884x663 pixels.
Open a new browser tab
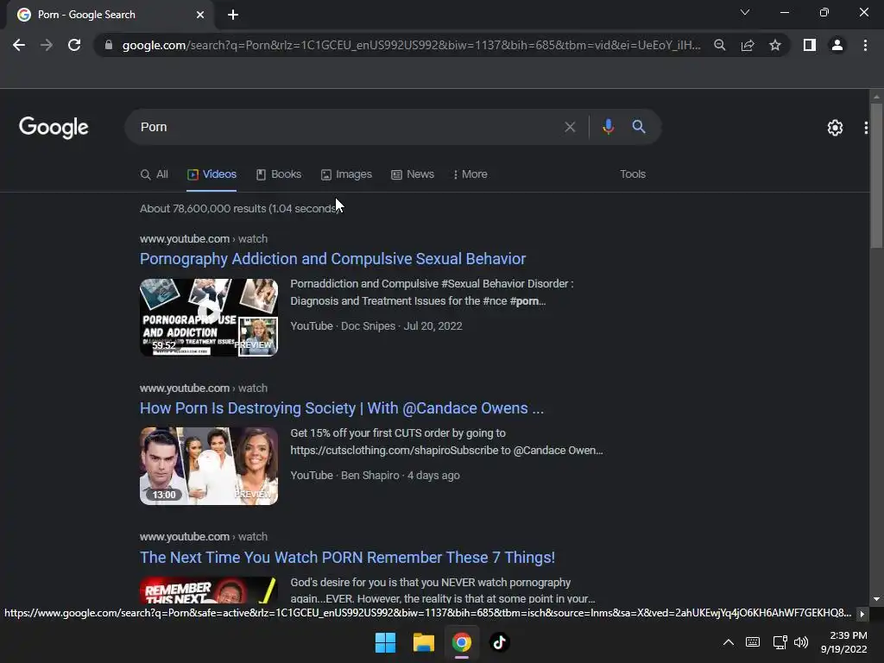click(233, 15)
